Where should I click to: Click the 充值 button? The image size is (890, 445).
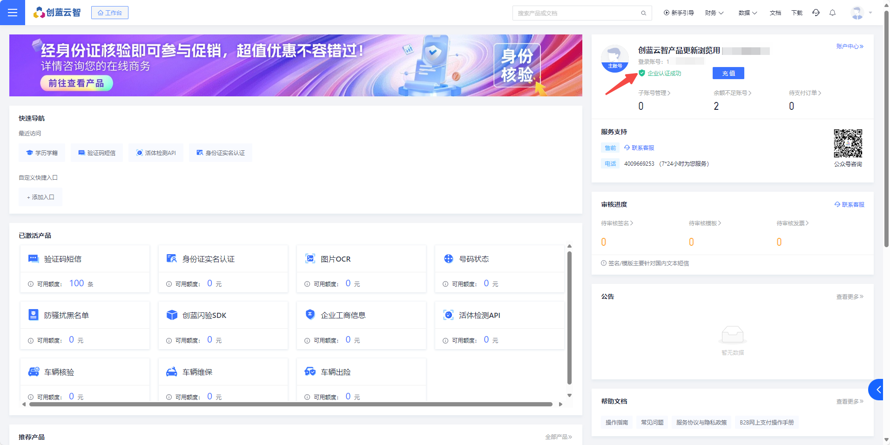pyautogui.click(x=728, y=73)
